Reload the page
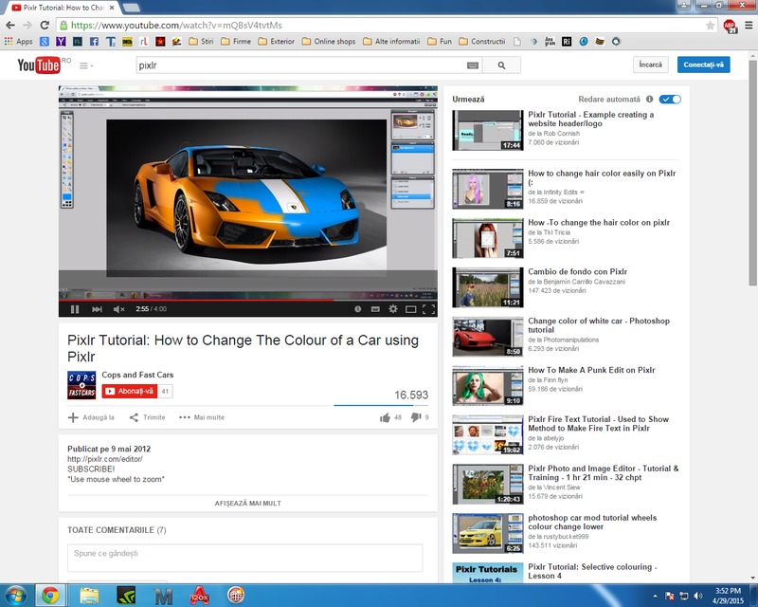 (x=45, y=26)
